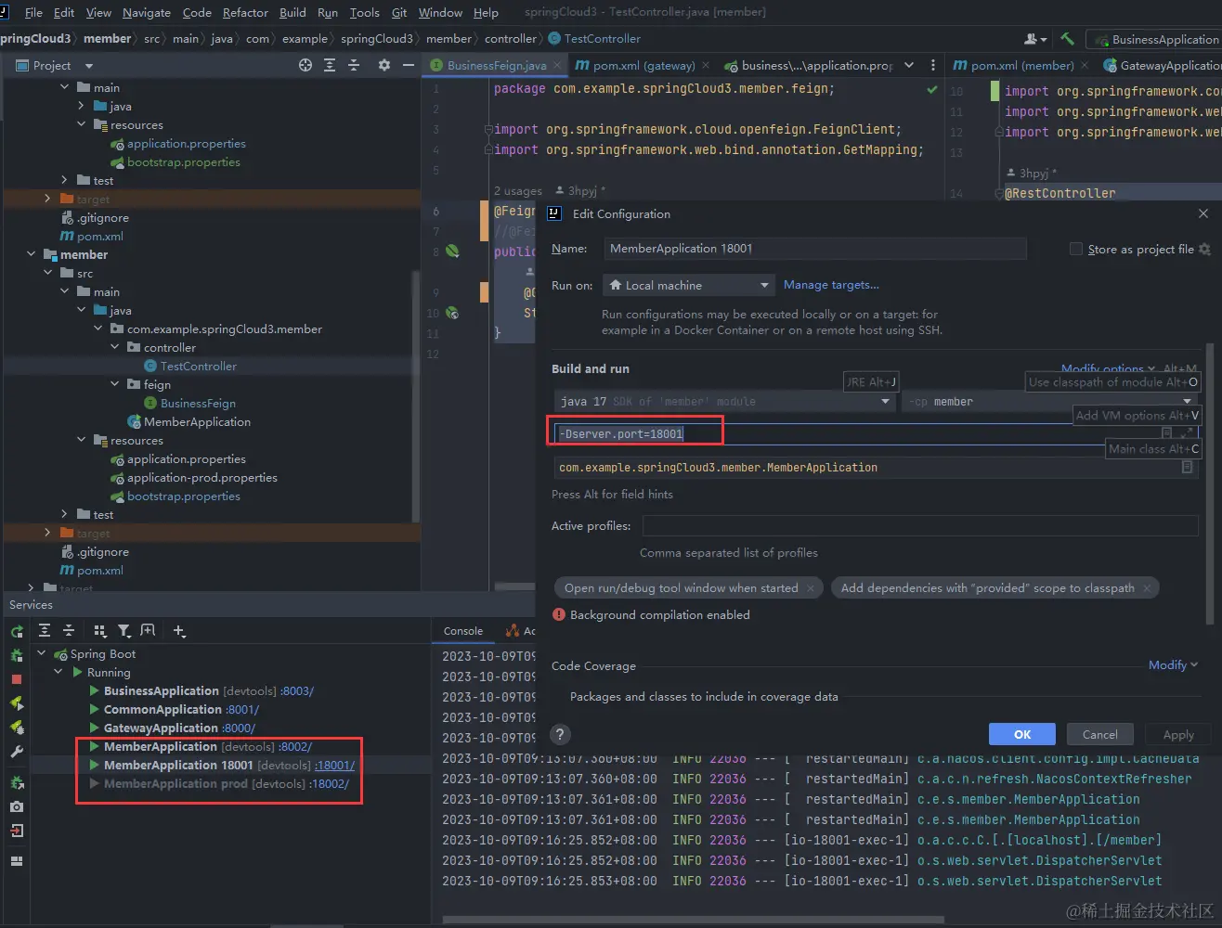
Task: Click the :8003/ BusinessApplication port link
Action: coord(297,691)
